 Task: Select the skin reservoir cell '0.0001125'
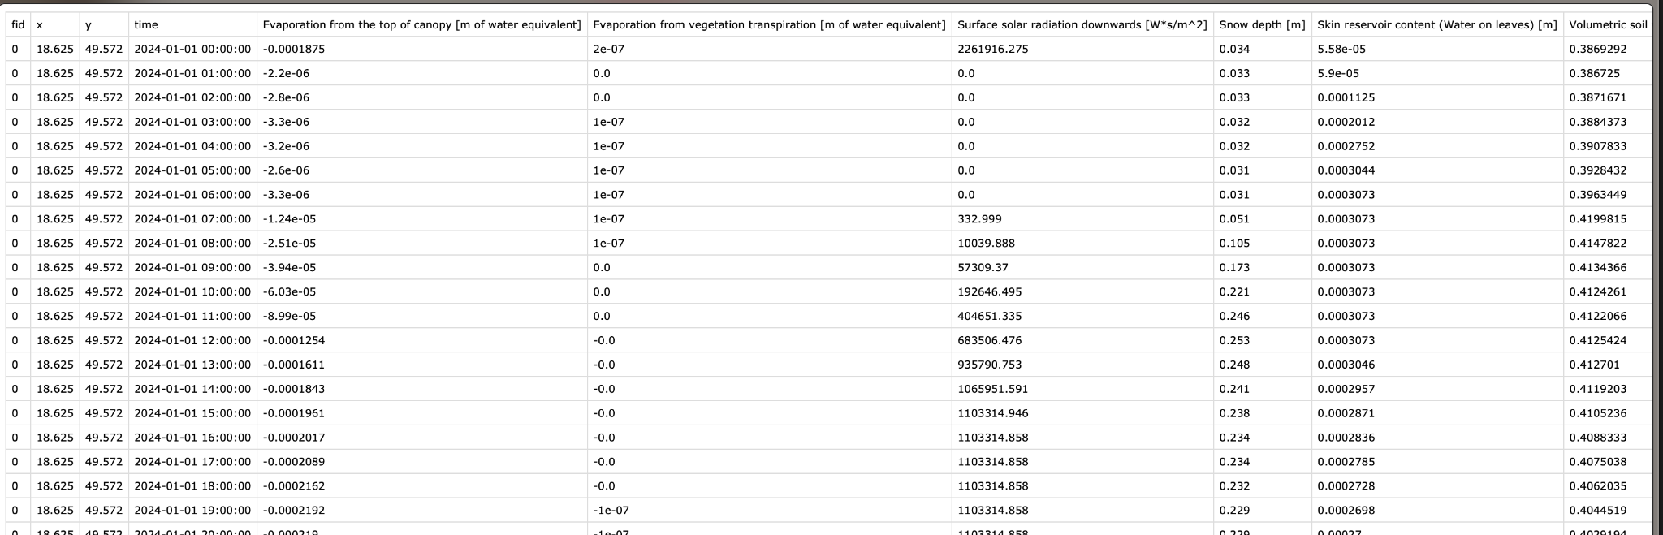pyautogui.click(x=1346, y=98)
